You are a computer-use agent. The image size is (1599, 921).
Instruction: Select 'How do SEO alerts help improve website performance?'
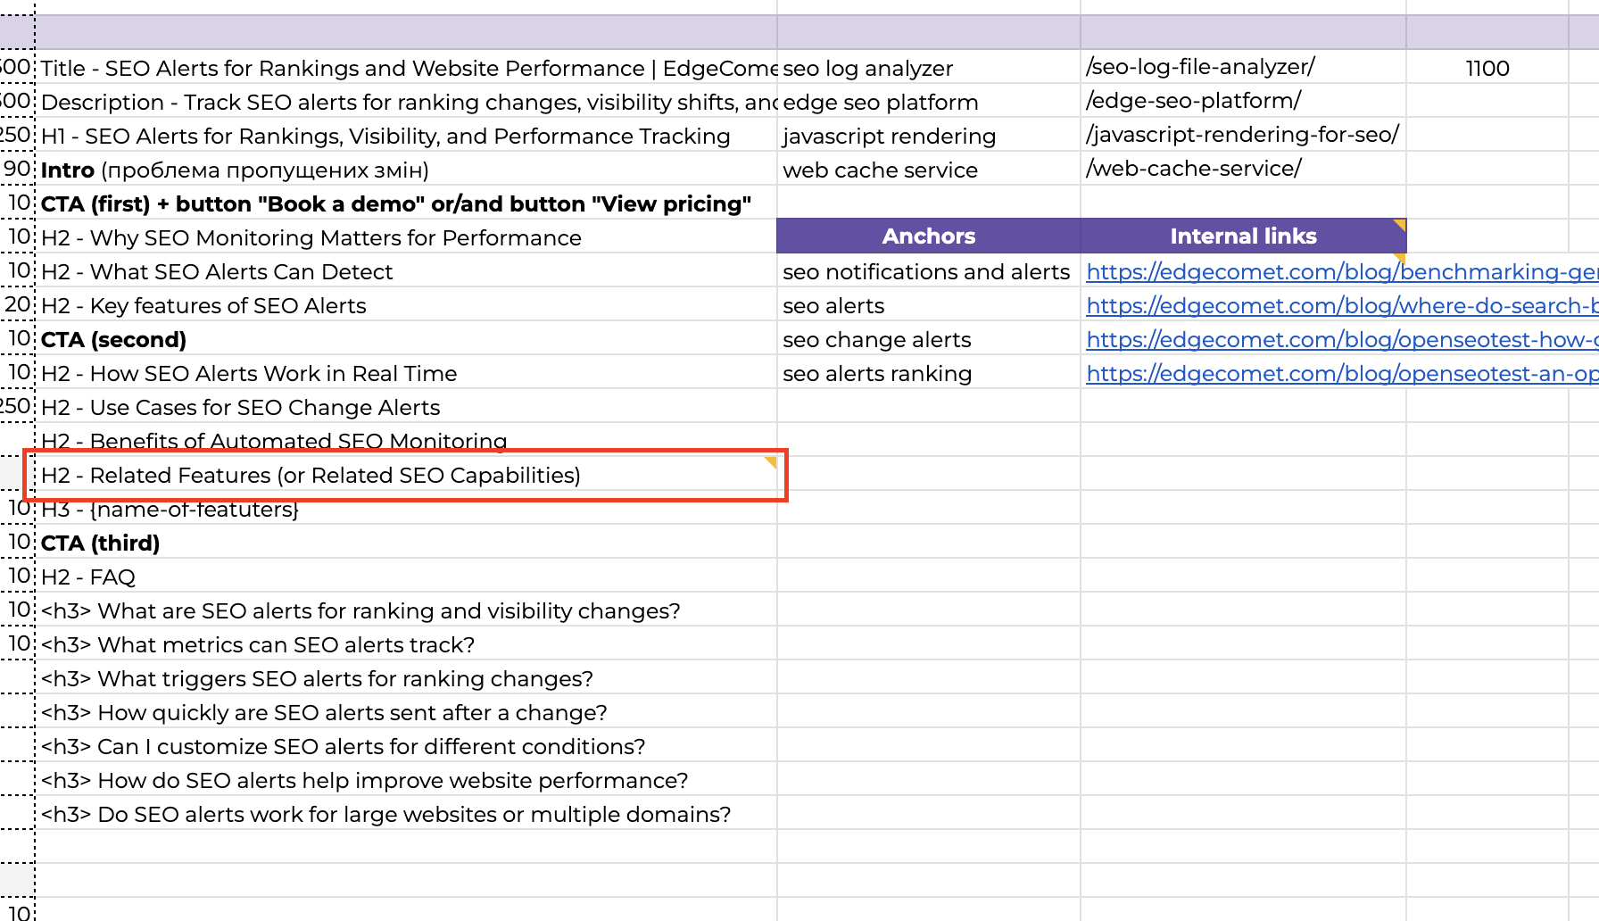(x=406, y=780)
